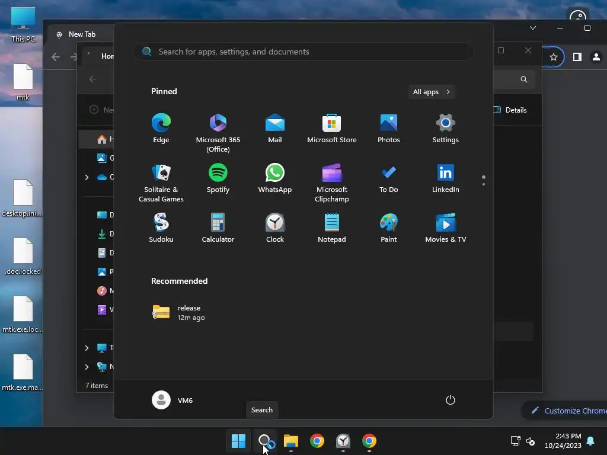Click File Explorer search magnifier

pyautogui.click(x=524, y=79)
